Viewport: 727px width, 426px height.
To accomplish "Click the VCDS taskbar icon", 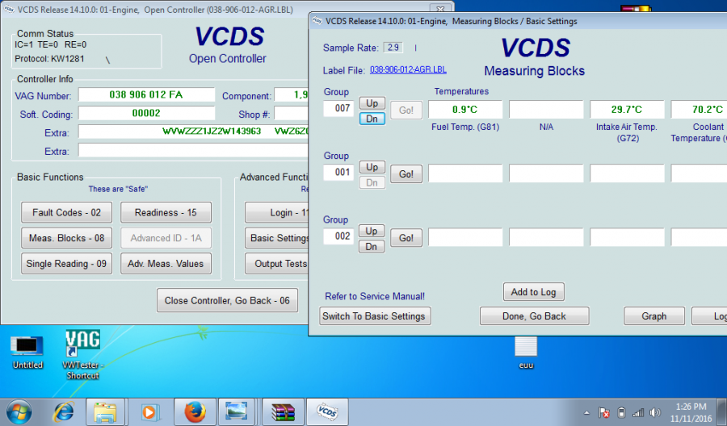I will tap(326, 411).
